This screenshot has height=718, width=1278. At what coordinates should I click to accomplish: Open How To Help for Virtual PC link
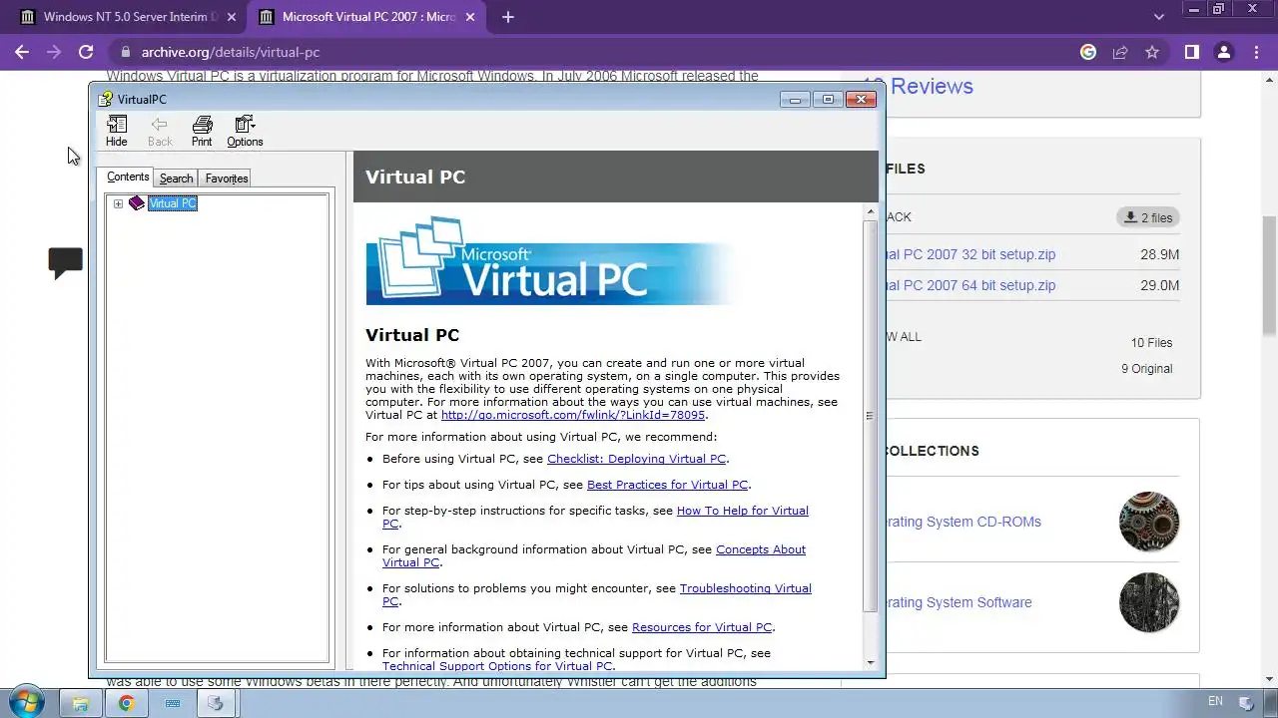point(742,511)
